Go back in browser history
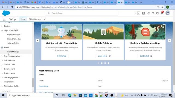 [x=3, y=7]
